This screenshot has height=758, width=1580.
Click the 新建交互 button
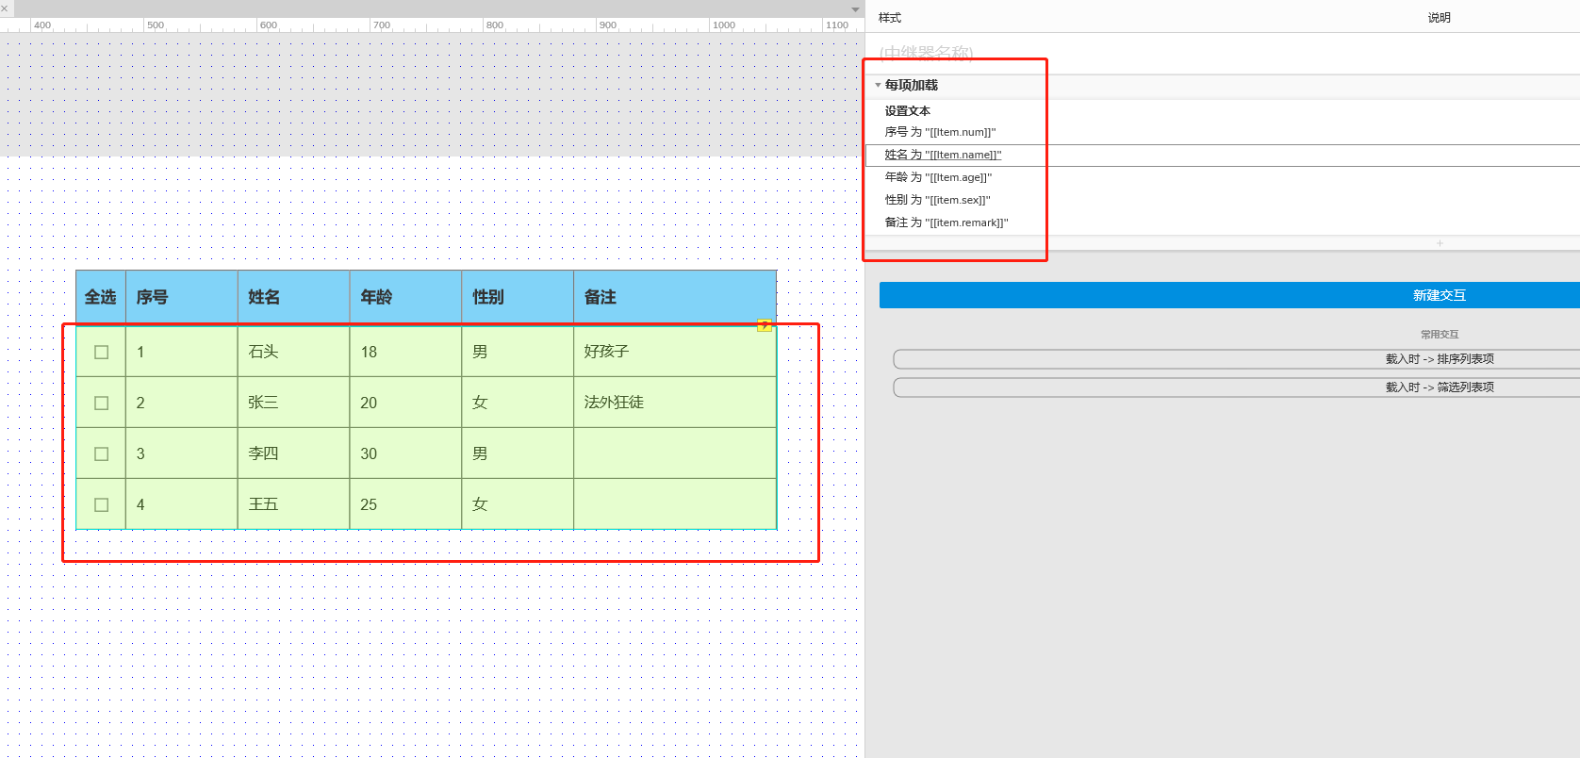point(1229,295)
